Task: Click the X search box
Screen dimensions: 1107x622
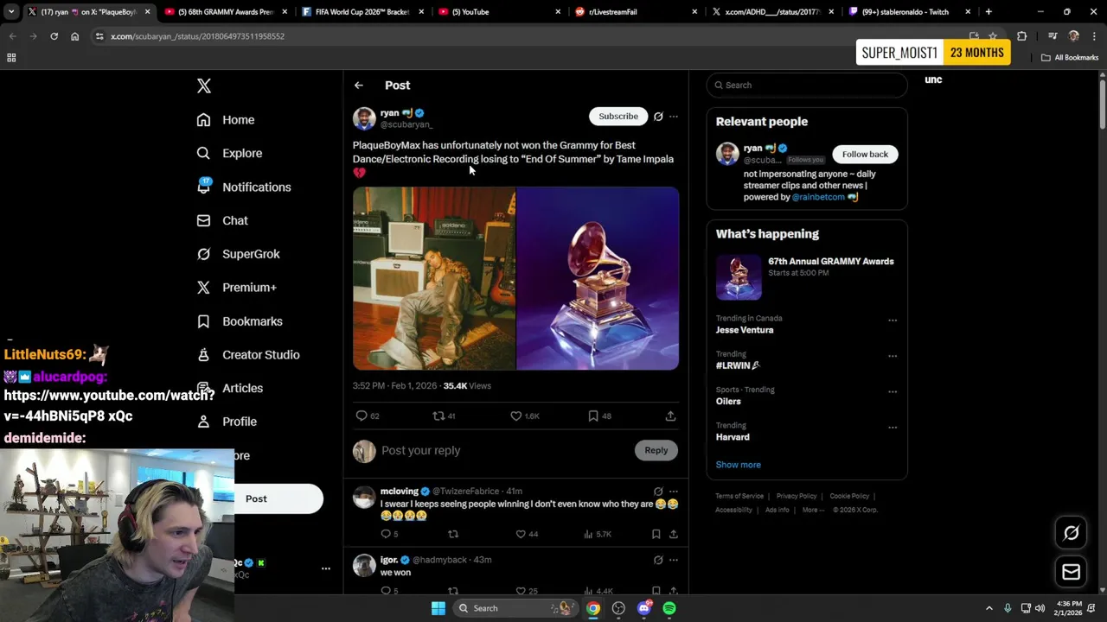Action: tap(807, 86)
